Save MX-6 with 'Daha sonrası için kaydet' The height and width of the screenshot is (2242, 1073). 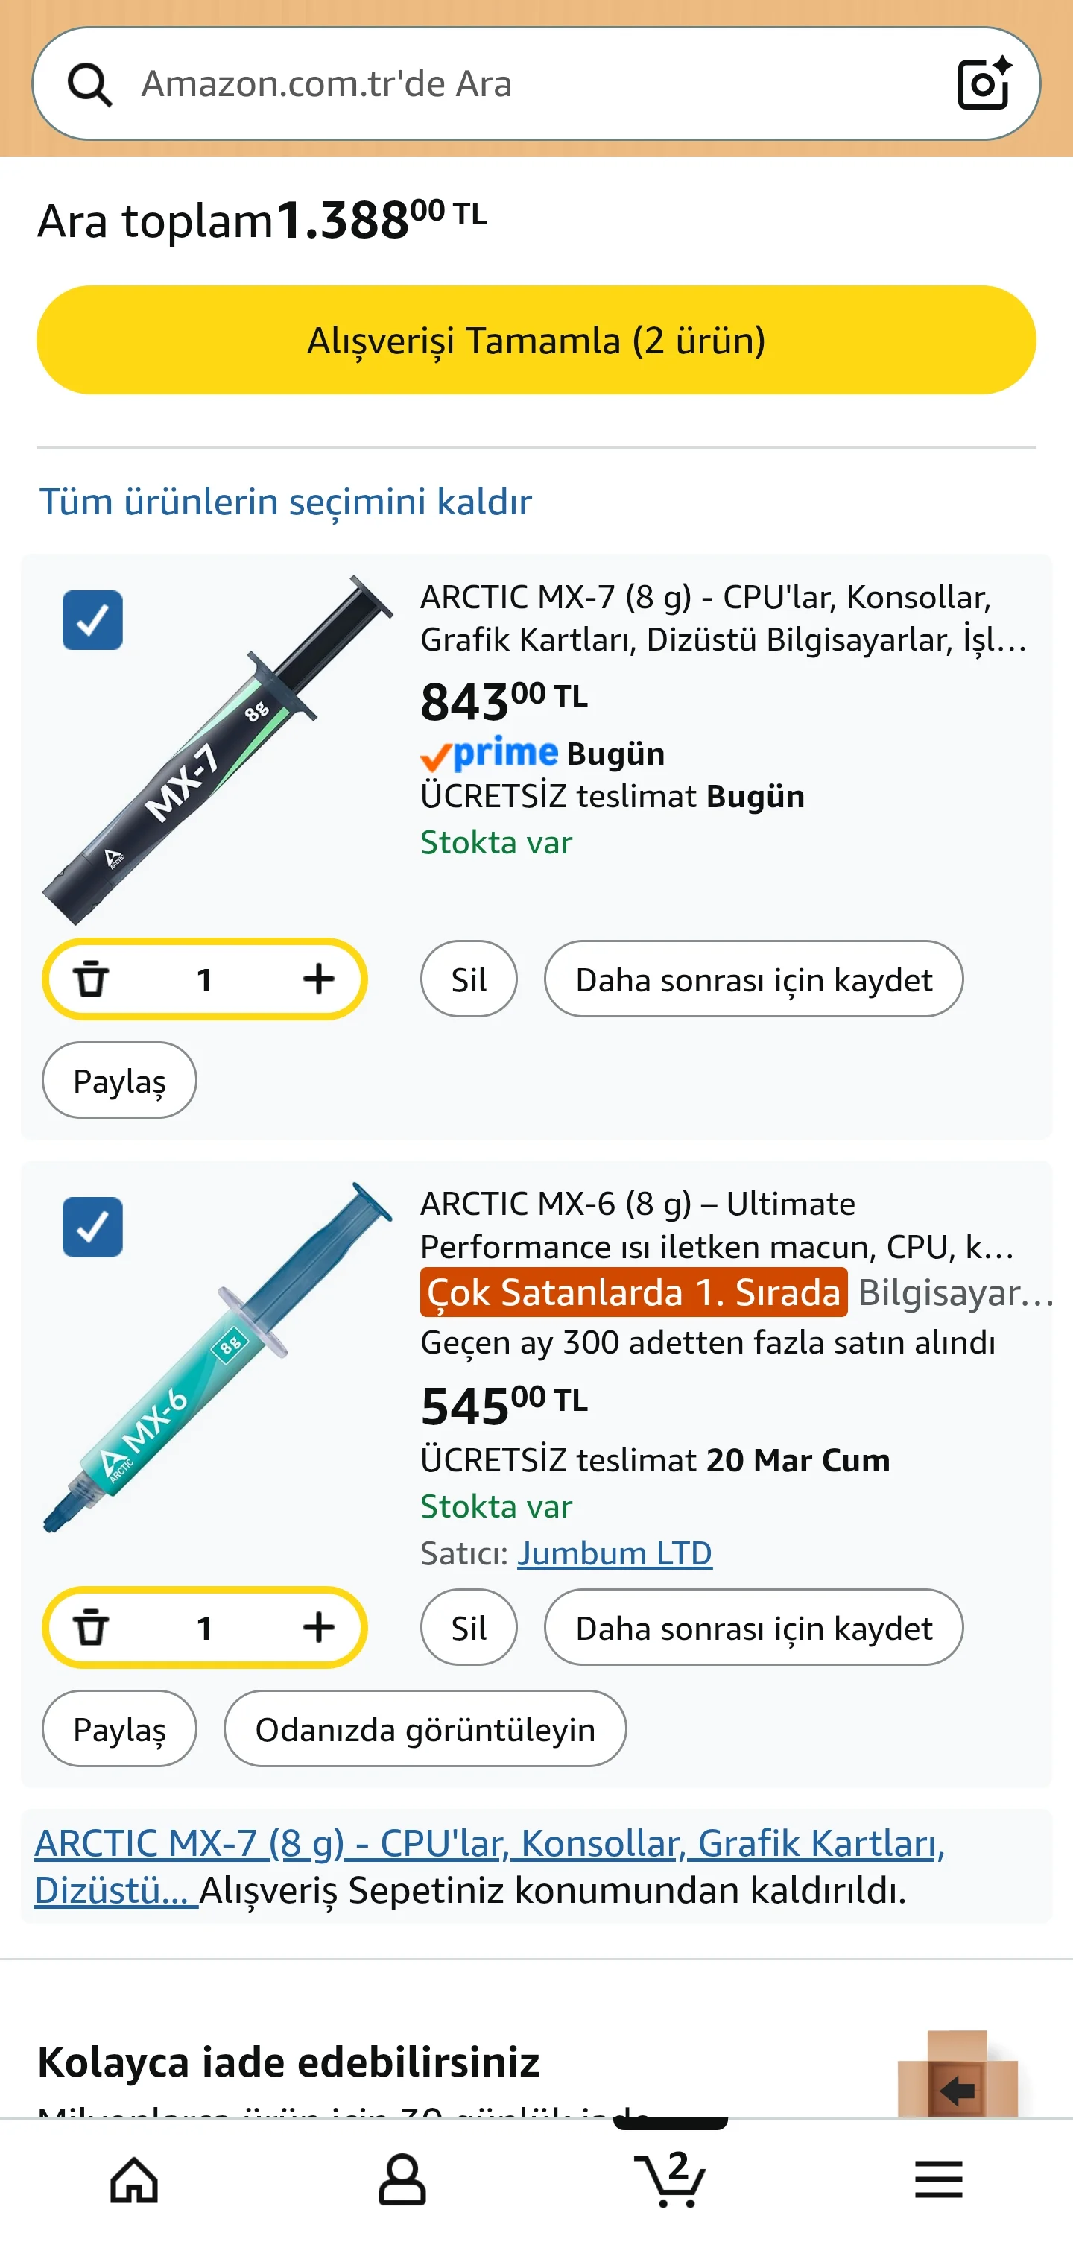point(753,1628)
